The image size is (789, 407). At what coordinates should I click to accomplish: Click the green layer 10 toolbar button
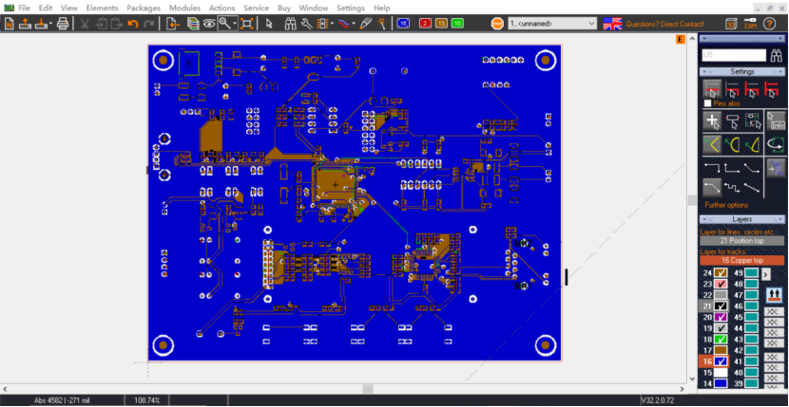(457, 23)
